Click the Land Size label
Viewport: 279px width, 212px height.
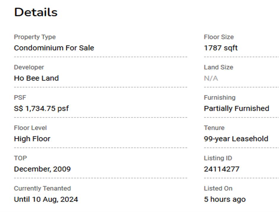click(218, 67)
